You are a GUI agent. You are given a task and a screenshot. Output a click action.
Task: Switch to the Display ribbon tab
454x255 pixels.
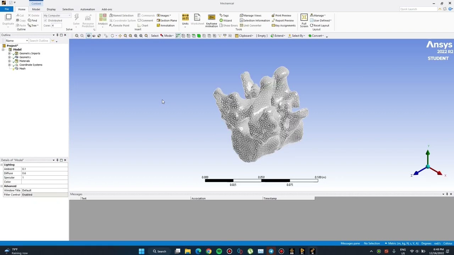point(51,9)
